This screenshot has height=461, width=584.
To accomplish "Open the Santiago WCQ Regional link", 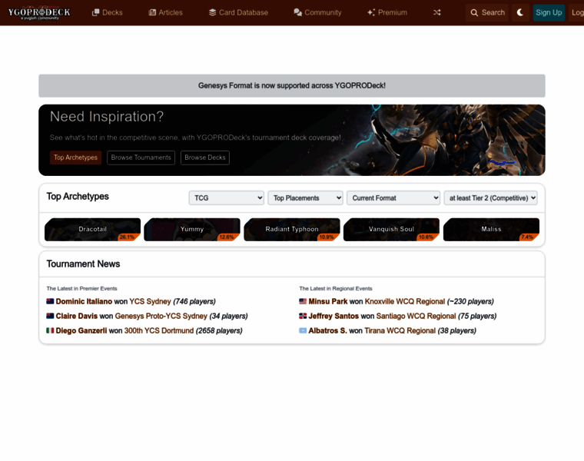I will point(416,316).
